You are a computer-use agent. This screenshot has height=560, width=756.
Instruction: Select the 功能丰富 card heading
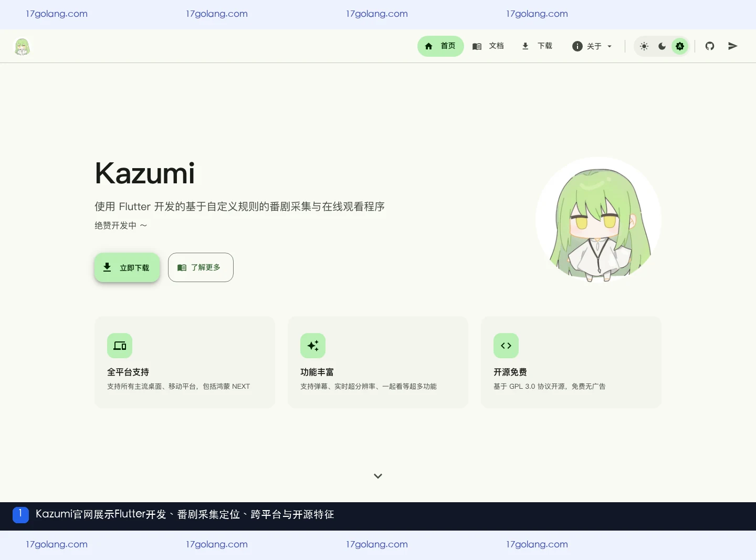(317, 372)
